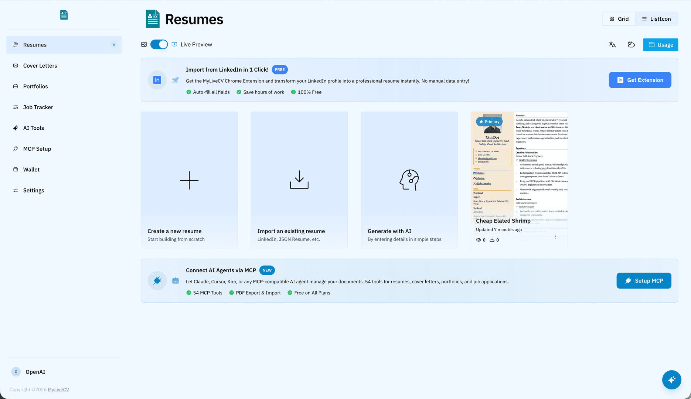
Task: Click the robot icon in MCP banner
Action: 176,280
